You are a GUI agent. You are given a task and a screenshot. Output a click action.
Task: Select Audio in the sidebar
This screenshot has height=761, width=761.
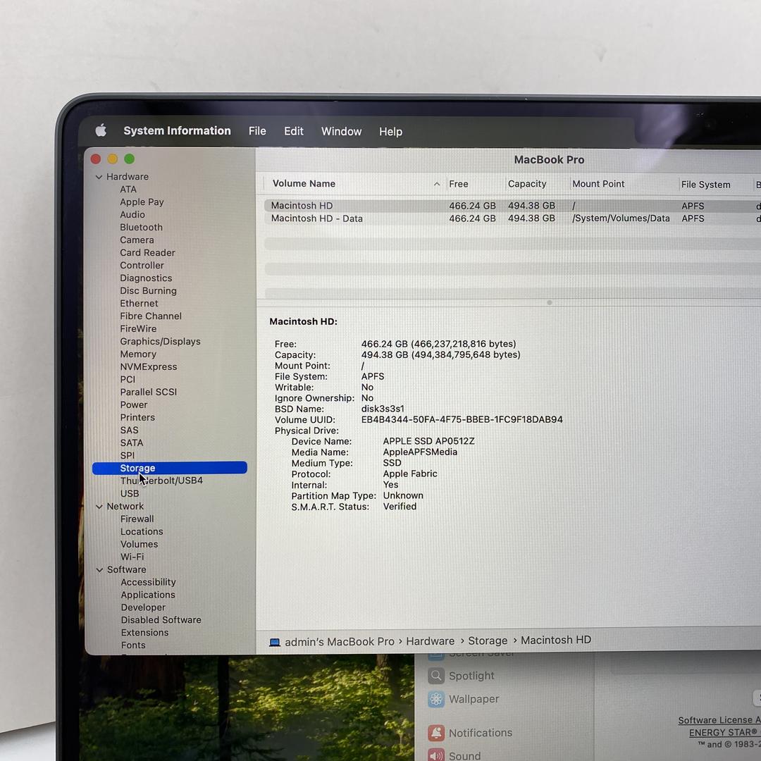132,214
